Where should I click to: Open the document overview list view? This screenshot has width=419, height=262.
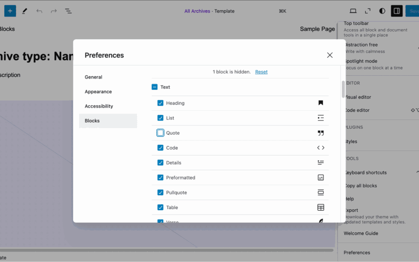(68, 11)
